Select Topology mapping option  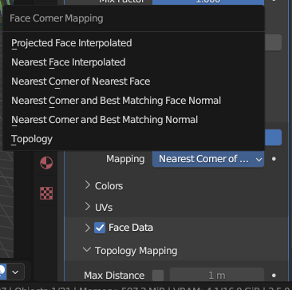click(x=133, y=139)
